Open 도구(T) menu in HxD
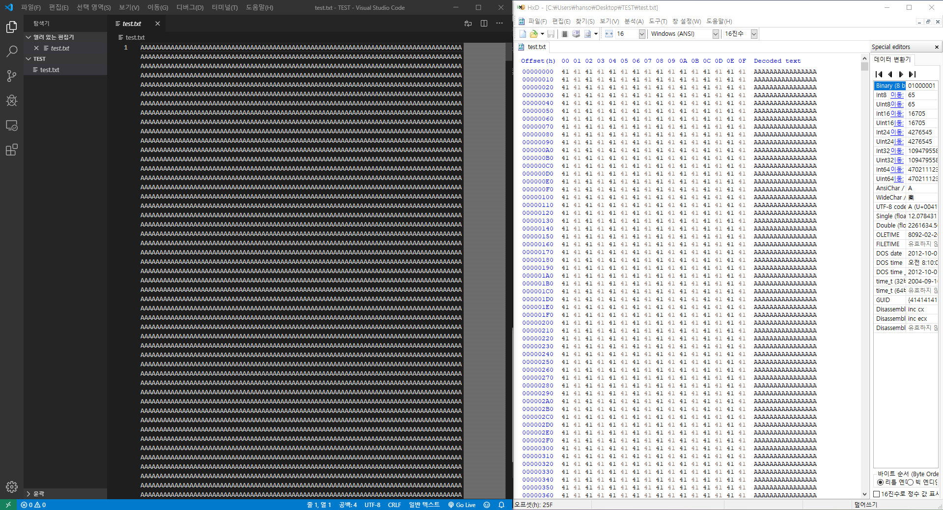The width and height of the screenshot is (943, 510). coord(658,21)
